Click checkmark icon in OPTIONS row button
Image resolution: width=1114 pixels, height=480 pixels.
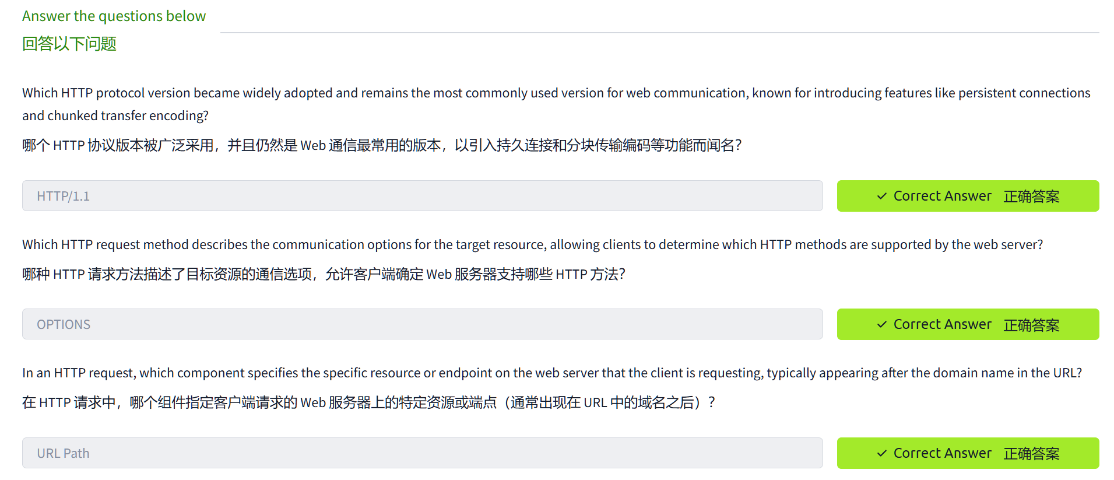tap(882, 325)
